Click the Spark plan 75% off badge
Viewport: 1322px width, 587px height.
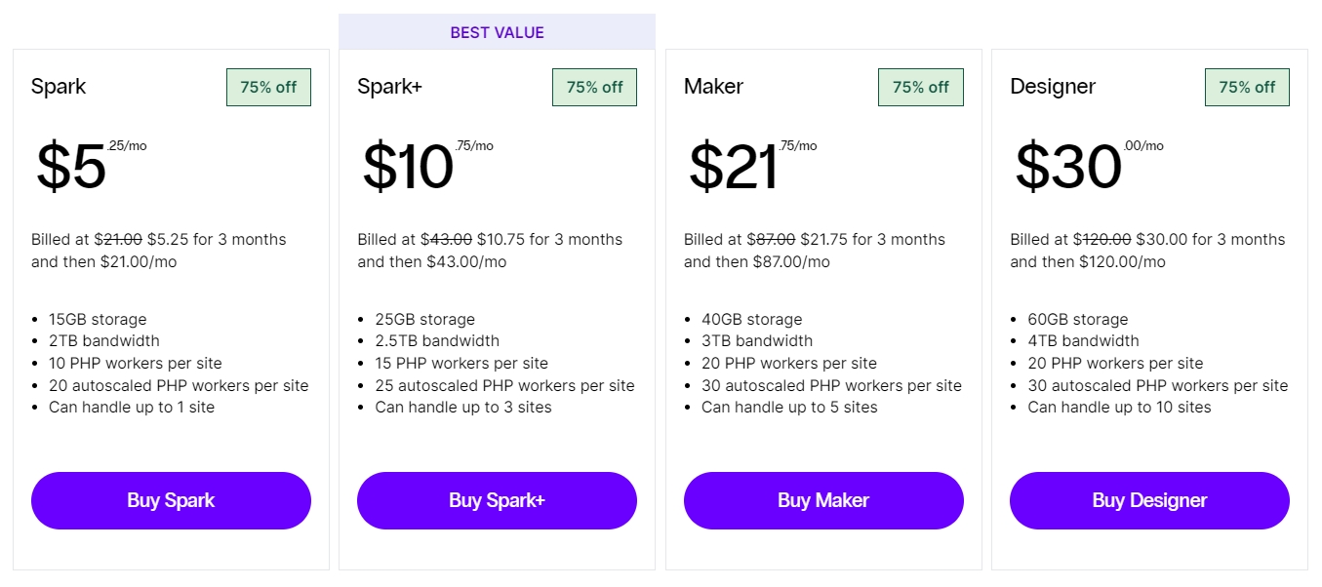coord(268,87)
